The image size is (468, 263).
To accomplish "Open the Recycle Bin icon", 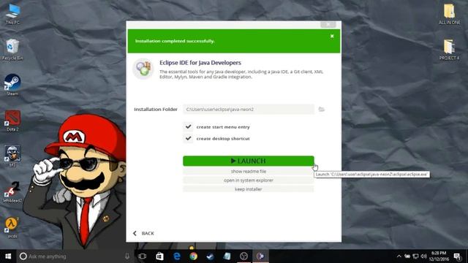I will click(x=12, y=49).
